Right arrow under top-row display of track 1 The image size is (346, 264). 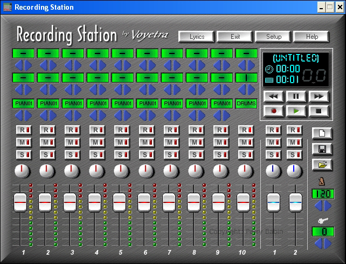[28, 65]
